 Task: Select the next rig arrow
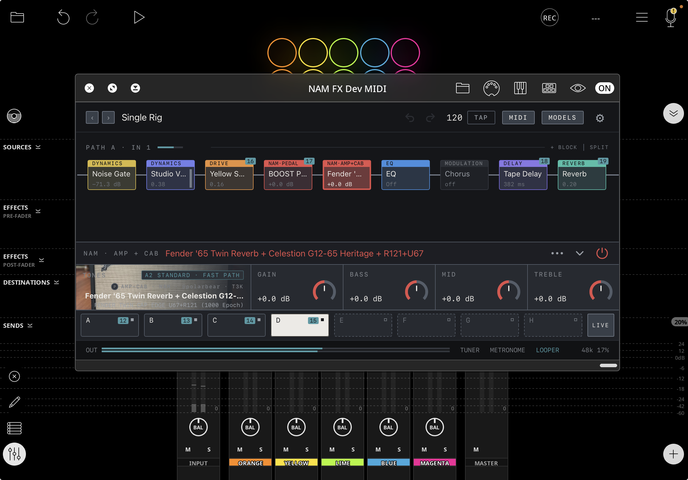pos(108,118)
